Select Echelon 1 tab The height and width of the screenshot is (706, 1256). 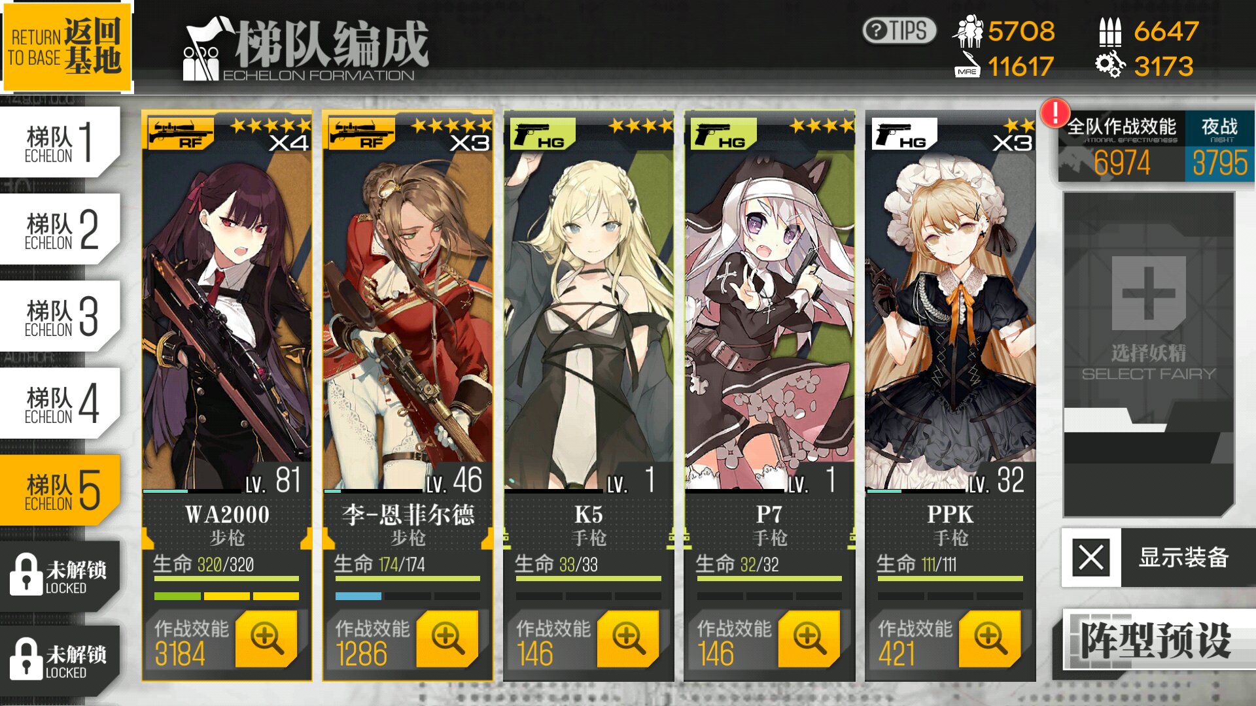coord(60,143)
